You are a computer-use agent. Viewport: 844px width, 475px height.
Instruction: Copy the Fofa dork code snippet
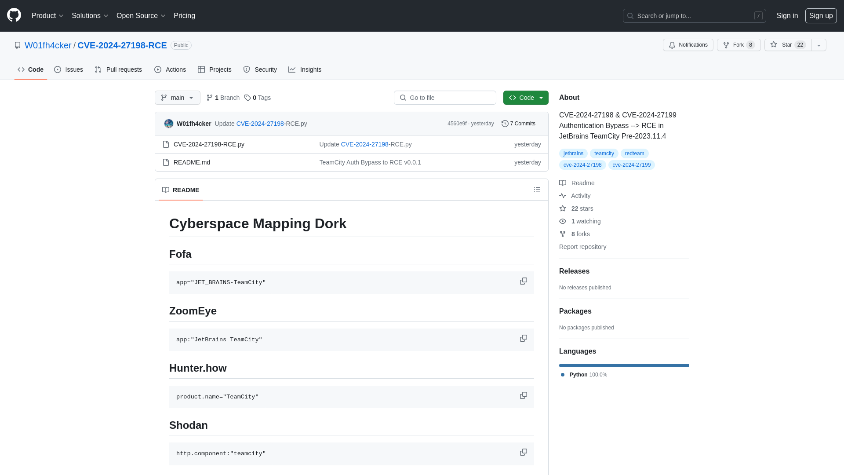pyautogui.click(x=523, y=281)
